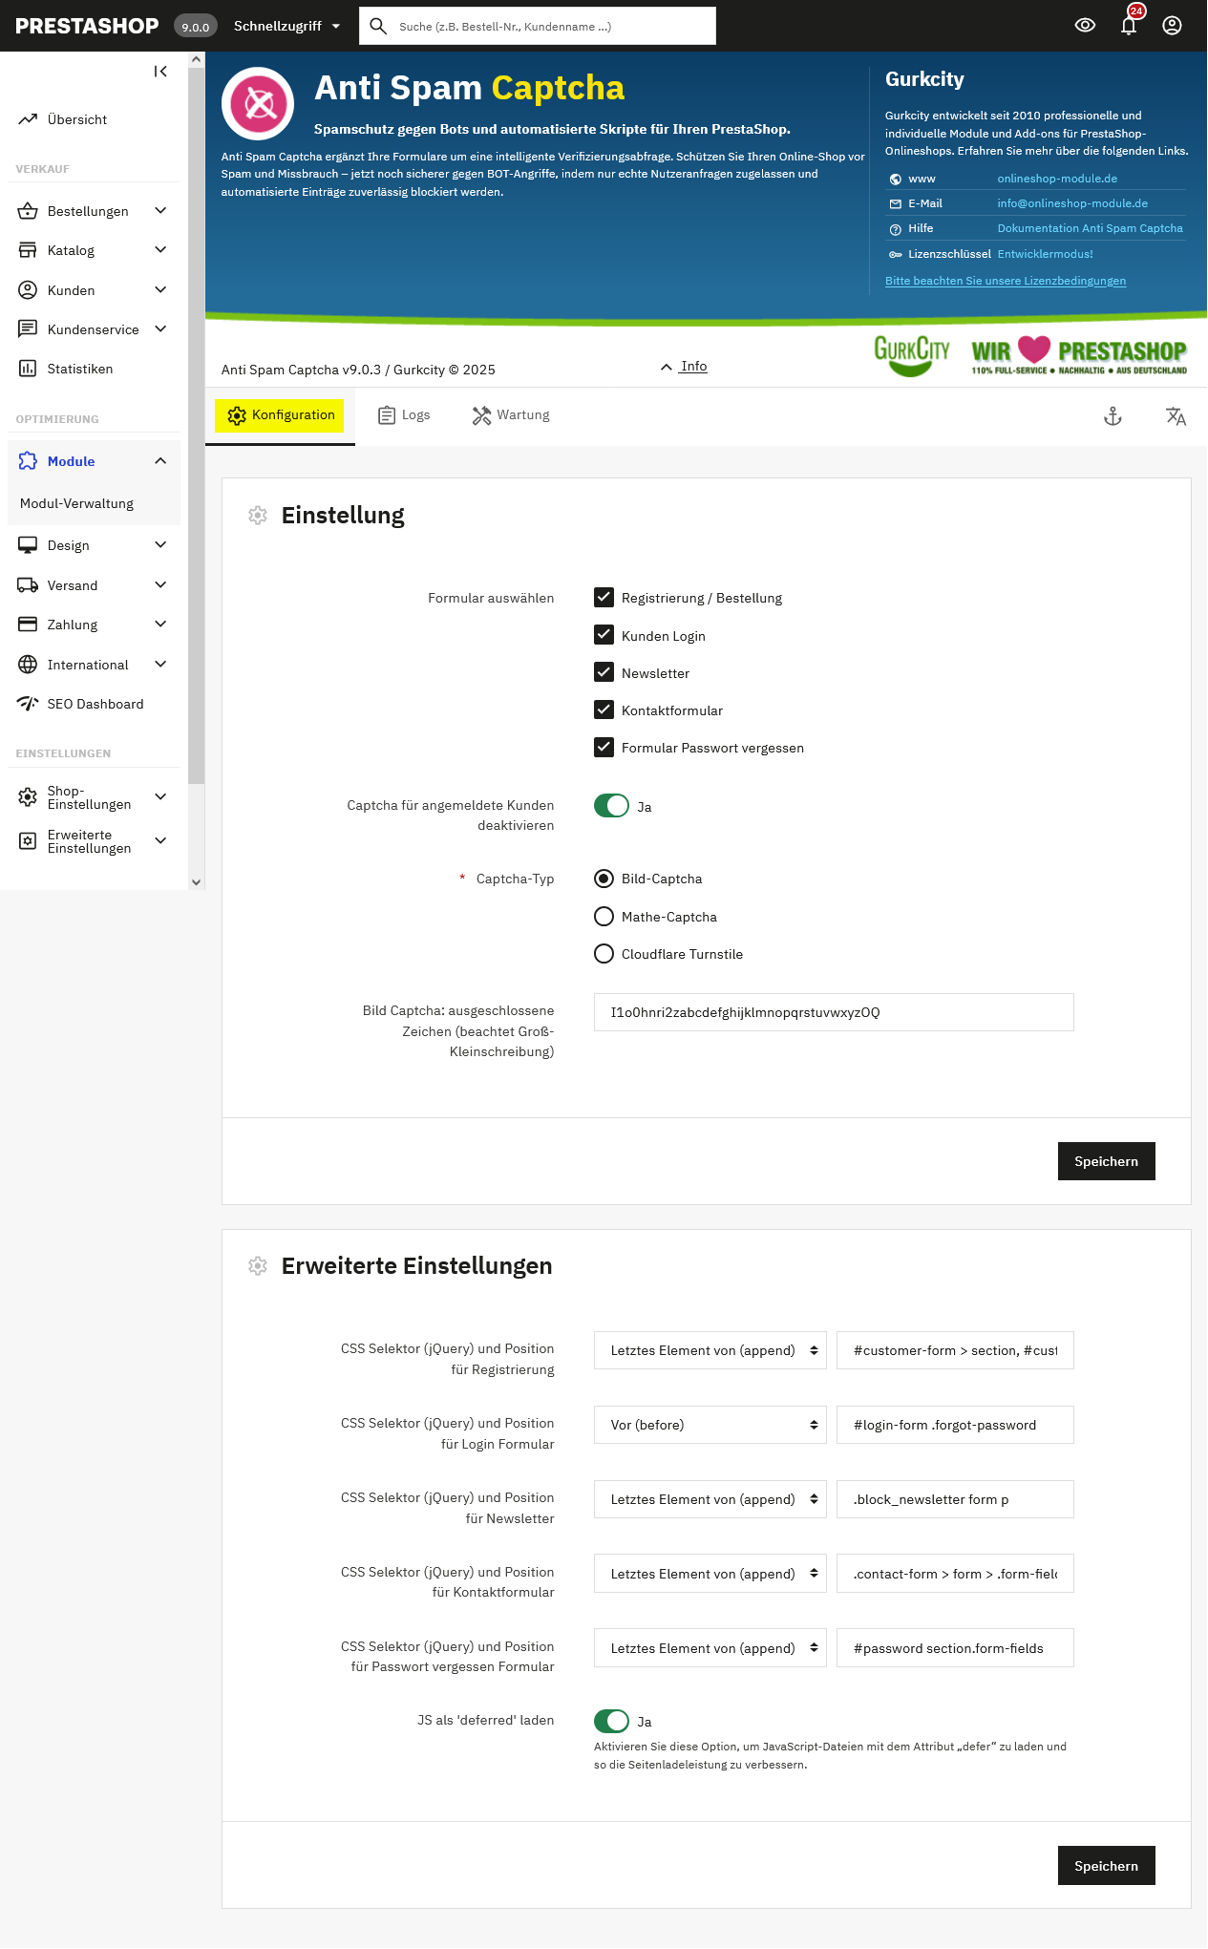Open the user profile icon
1208x1949 pixels.
(1172, 26)
